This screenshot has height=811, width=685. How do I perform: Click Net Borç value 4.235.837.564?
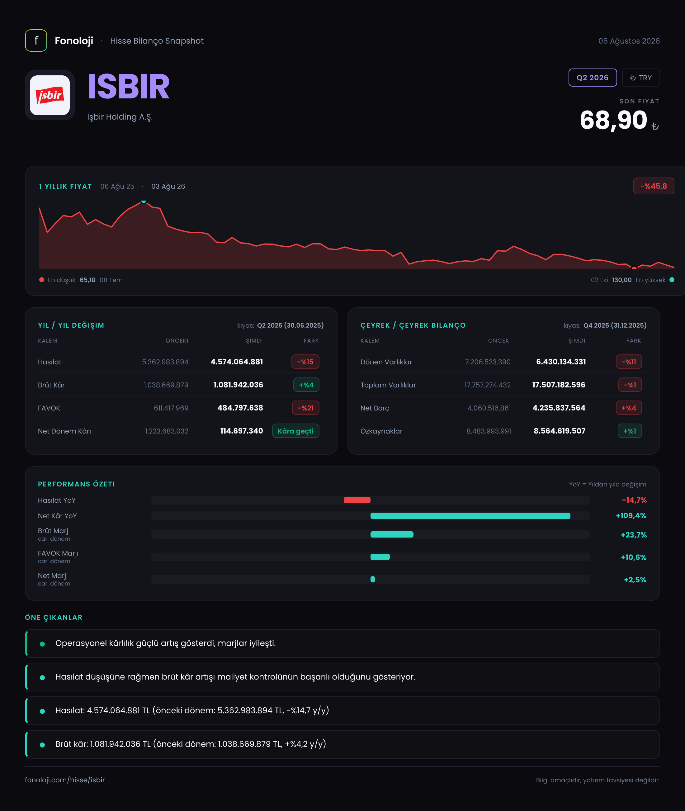coord(559,408)
